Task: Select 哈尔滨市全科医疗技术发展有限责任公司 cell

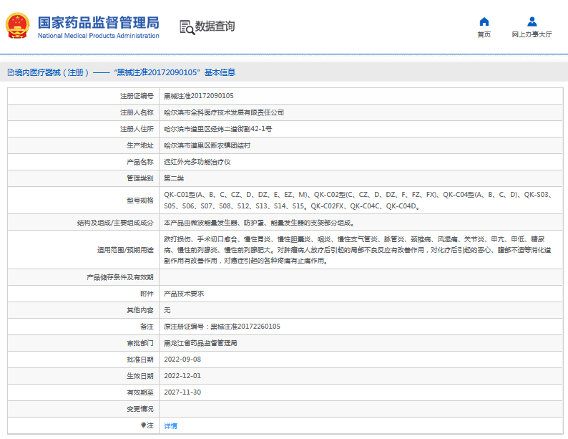Action: tap(224, 112)
